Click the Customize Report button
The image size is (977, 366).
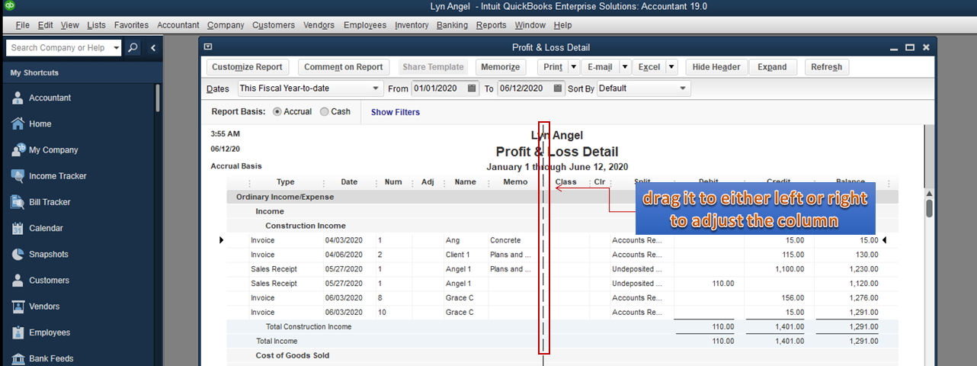[247, 67]
